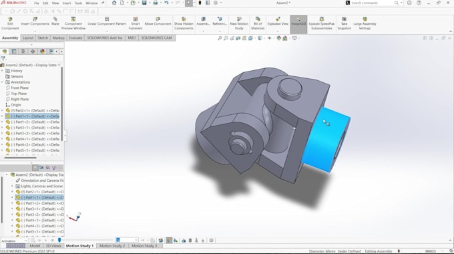The height and width of the screenshot is (254, 454).
Task: Create a New Motion Study
Action: tap(239, 23)
